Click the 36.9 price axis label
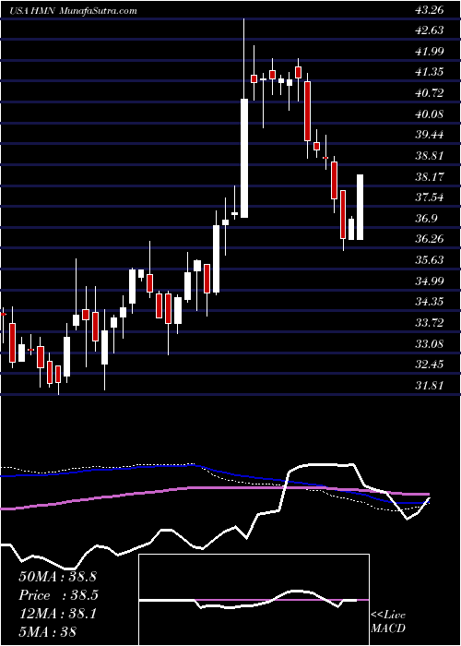461x646 pixels. pos(426,219)
